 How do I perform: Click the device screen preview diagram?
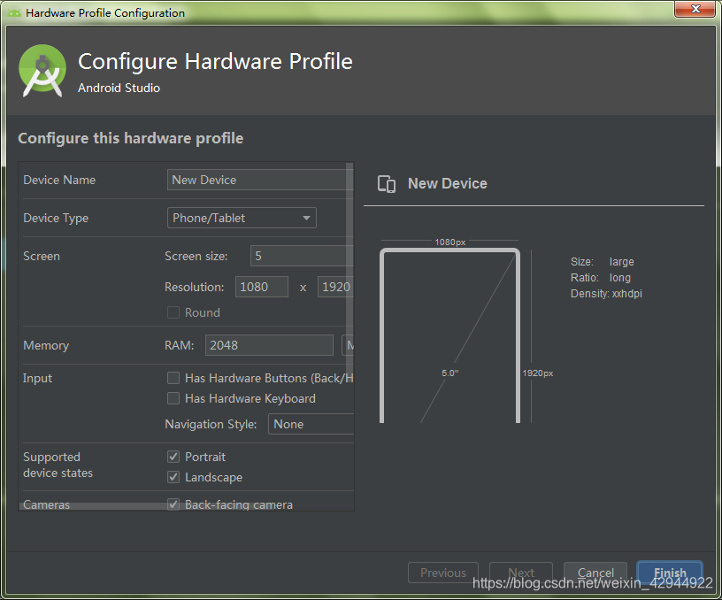pyautogui.click(x=449, y=335)
